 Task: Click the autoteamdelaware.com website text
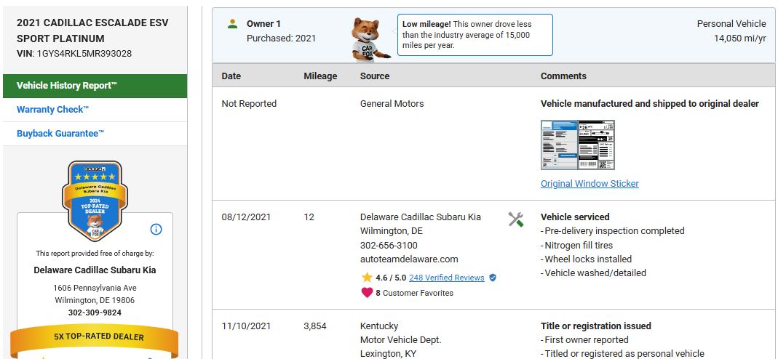point(409,259)
